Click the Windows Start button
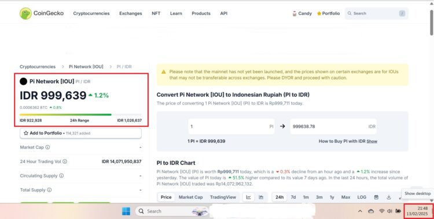Viewport: 434px width, 219px height. click(126, 212)
